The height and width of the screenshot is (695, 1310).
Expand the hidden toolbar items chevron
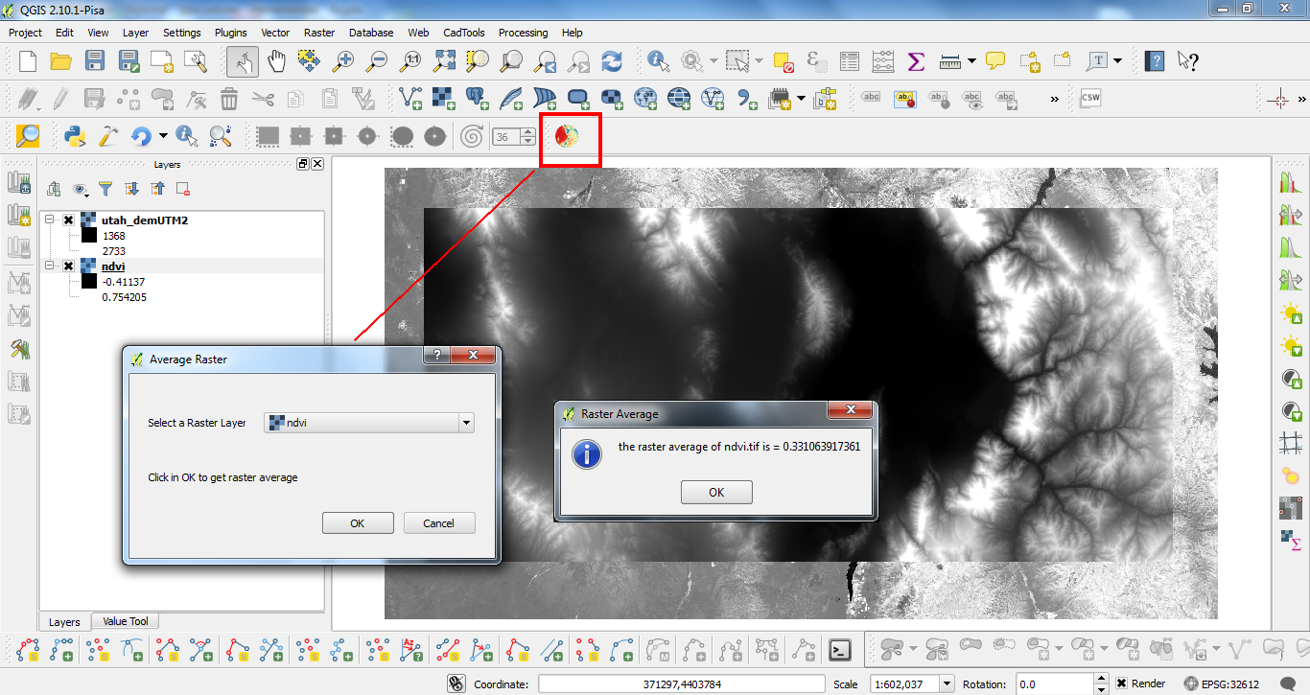click(1056, 98)
